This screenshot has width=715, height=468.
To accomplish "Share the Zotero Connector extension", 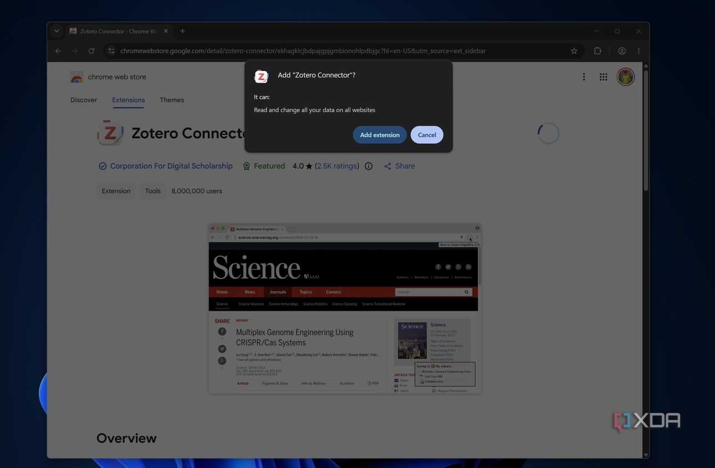I will [x=399, y=166].
